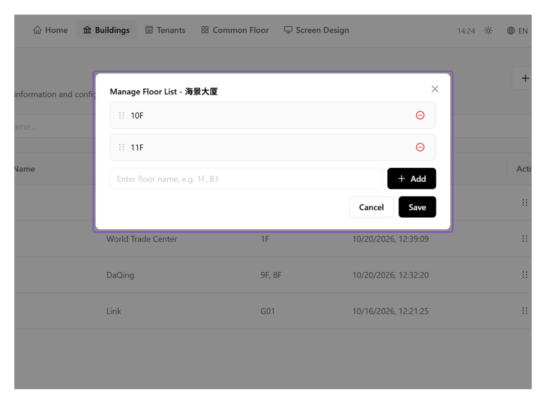Open the Common Floor tab
The image size is (546, 404).
[235, 31]
